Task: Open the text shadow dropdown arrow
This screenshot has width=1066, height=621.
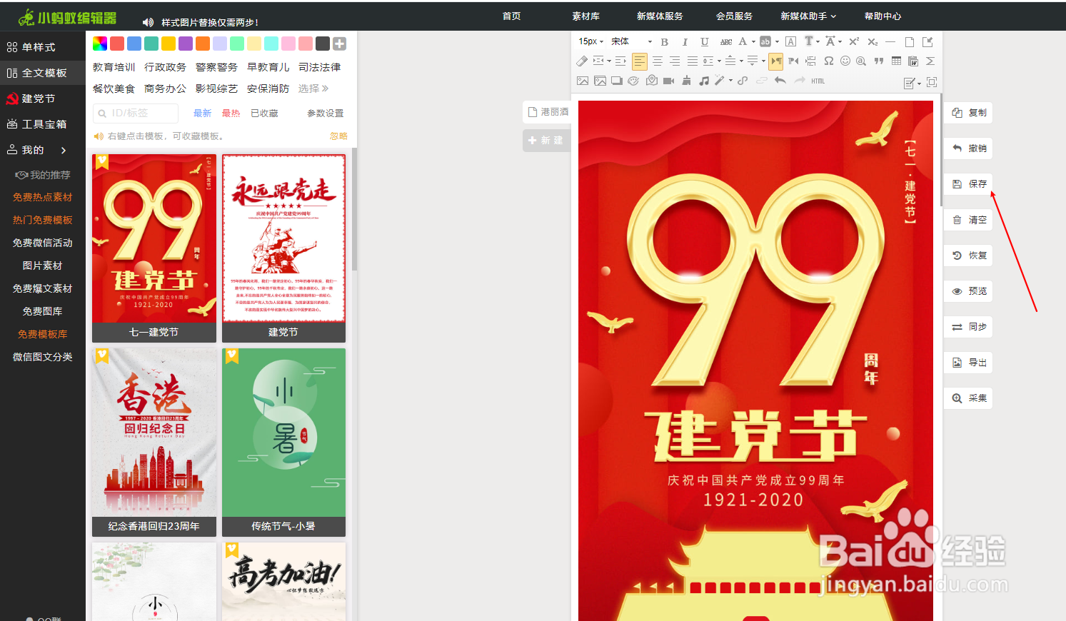Action: click(818, 42)
